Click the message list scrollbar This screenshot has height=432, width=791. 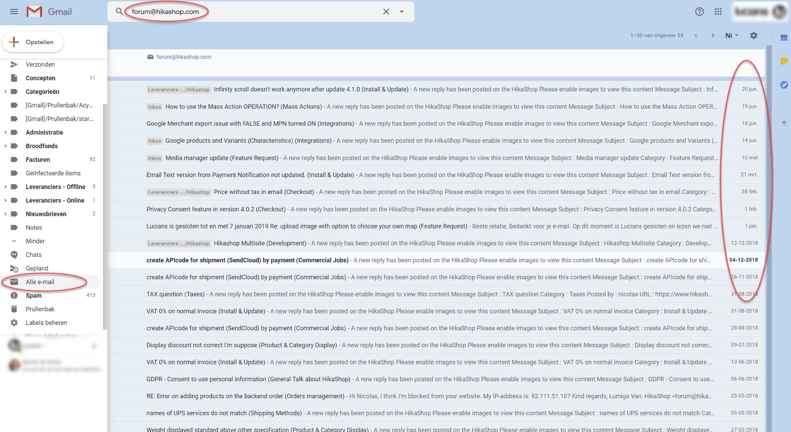769,239
